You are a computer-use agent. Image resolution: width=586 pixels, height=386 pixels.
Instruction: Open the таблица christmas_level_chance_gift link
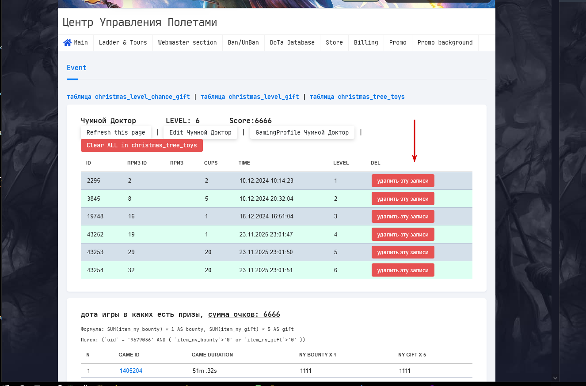click(128, 97)
